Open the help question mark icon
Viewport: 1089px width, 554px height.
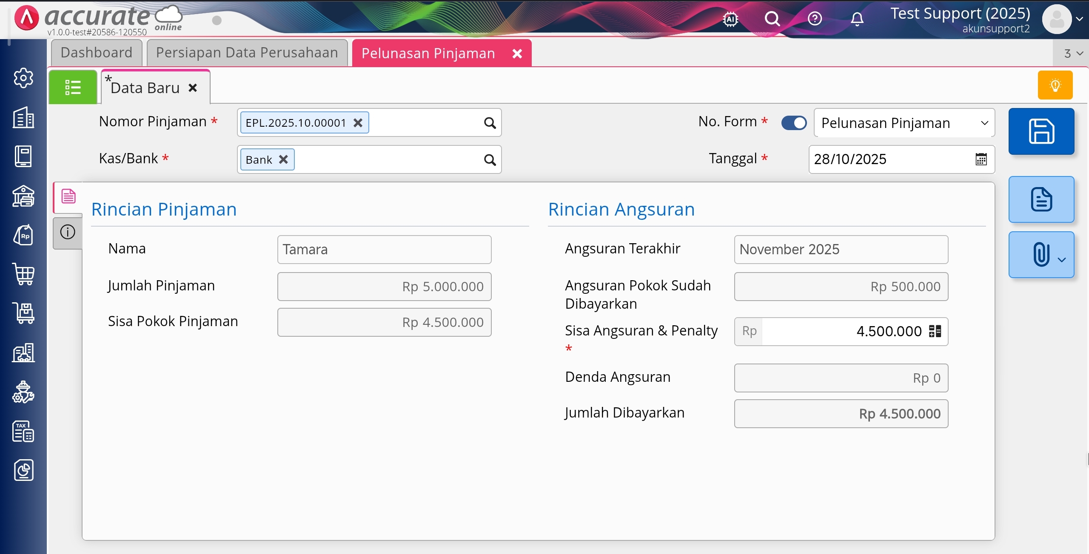point(815,19)
